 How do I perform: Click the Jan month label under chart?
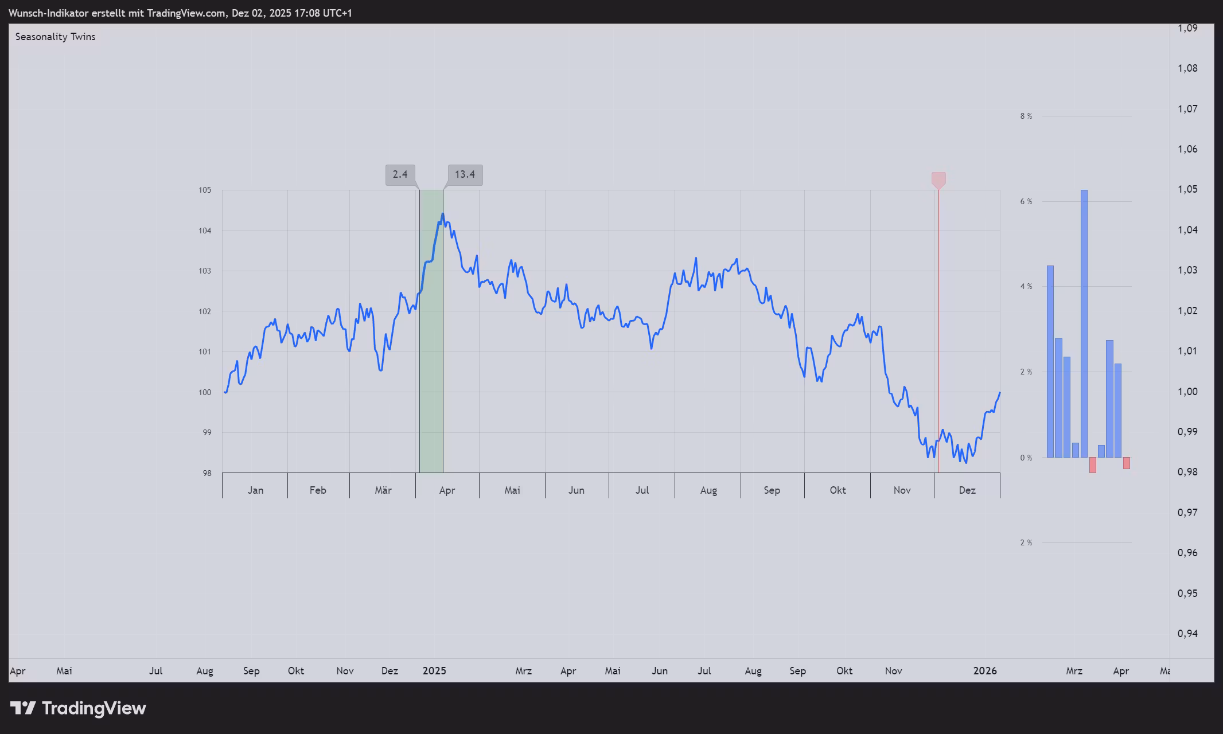coord(255,490)
